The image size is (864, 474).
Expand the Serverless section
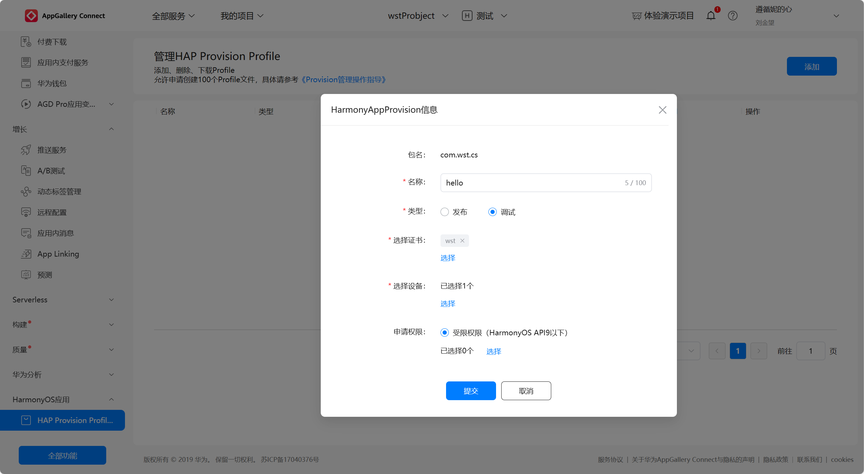click(x=111, y=300)
